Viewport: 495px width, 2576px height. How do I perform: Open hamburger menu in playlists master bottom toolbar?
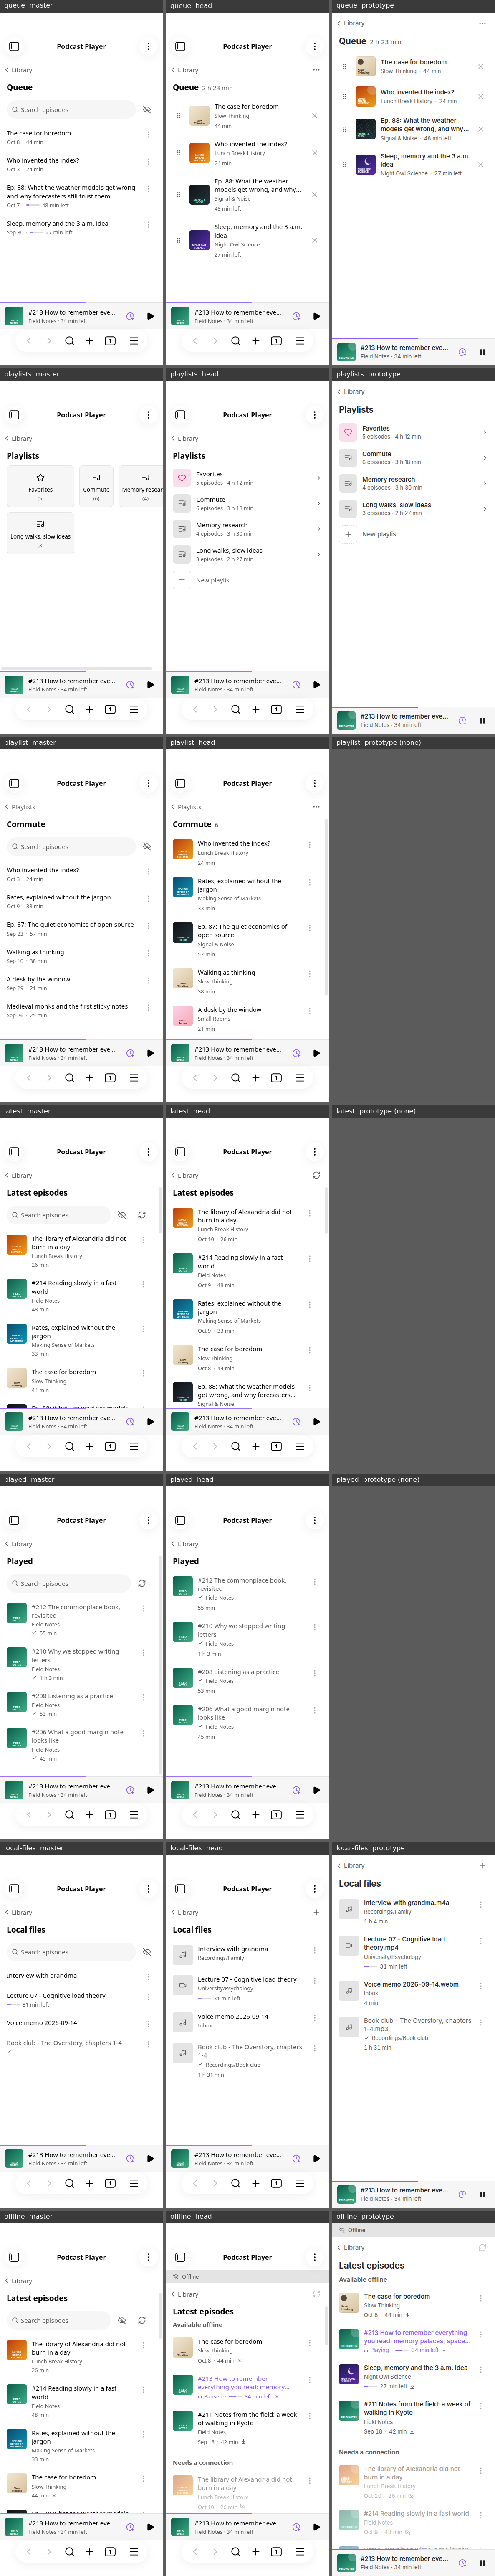coord(133,709)
